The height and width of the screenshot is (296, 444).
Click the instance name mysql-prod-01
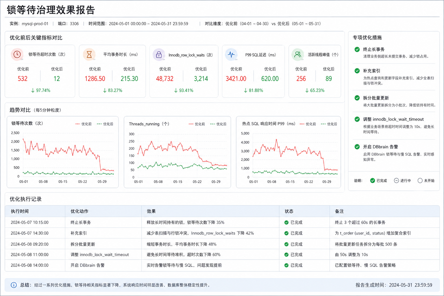35,24
